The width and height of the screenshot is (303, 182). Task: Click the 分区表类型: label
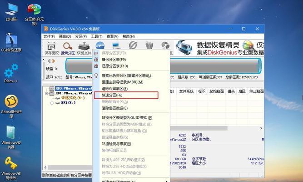tap(201, 139)
